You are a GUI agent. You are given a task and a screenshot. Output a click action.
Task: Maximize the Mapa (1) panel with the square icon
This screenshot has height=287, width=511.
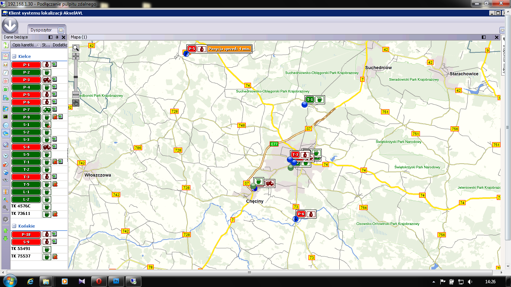484,37
